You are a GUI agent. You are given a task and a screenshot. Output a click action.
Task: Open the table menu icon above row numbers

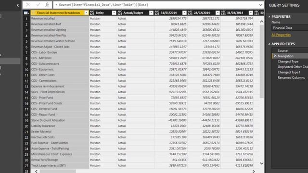[x=26, y=13]
